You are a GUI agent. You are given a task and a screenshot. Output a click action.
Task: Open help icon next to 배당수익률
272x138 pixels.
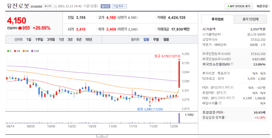pos(220,103)
